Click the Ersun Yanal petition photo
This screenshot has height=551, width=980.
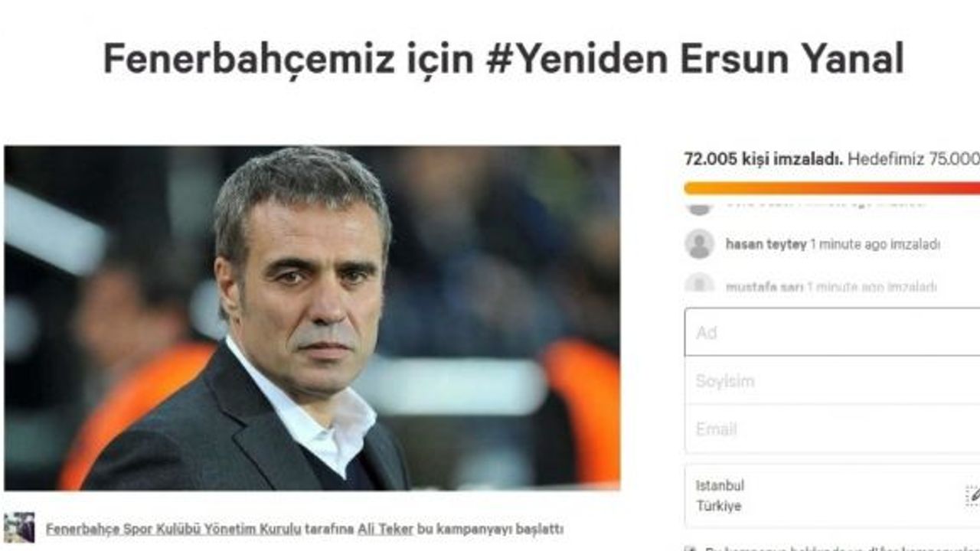click(312, 318)
